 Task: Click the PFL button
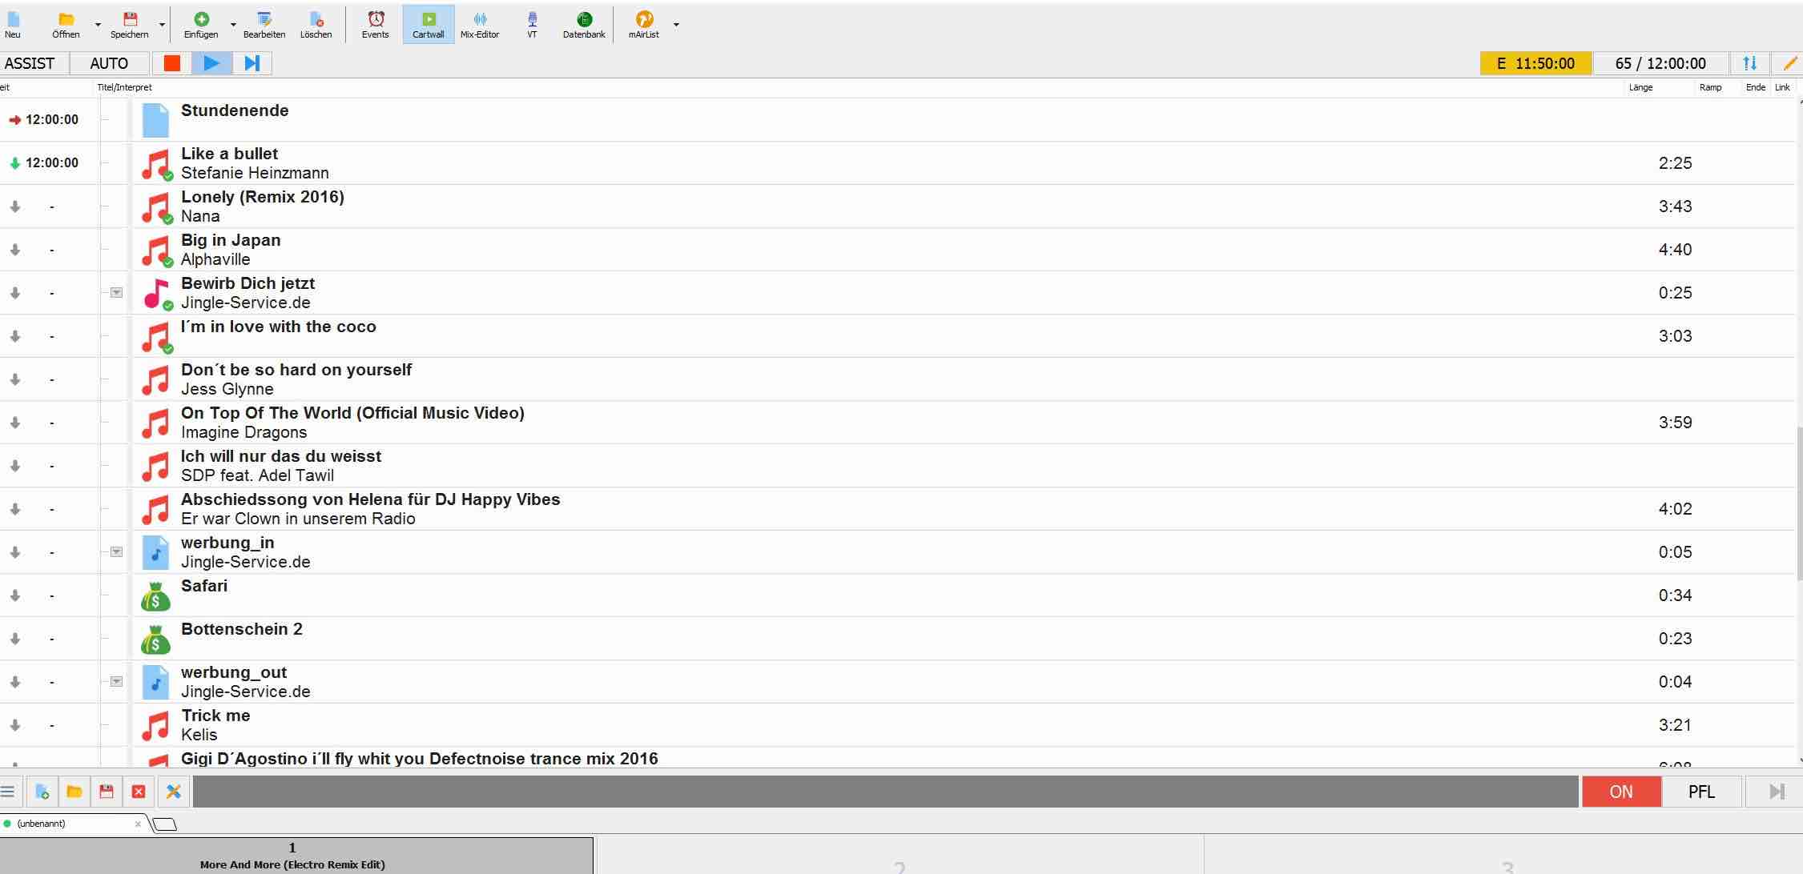click(1701, 792)
